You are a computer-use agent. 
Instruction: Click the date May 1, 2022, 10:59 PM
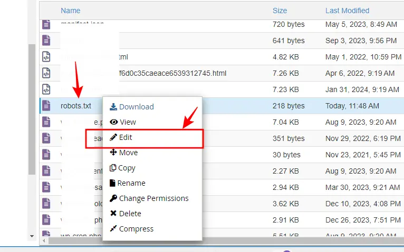coord(363,57)
